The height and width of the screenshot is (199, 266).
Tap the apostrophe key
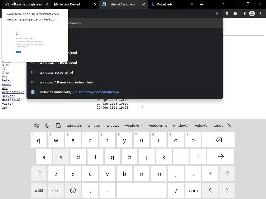[x=198, y=157]
